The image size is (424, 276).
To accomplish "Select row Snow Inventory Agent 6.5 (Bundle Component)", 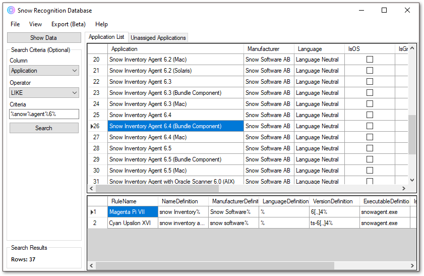I will click(175, 159).
